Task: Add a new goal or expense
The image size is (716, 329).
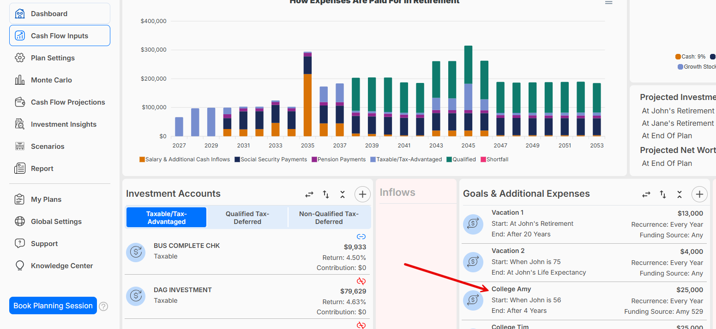Action: [699, 194]
